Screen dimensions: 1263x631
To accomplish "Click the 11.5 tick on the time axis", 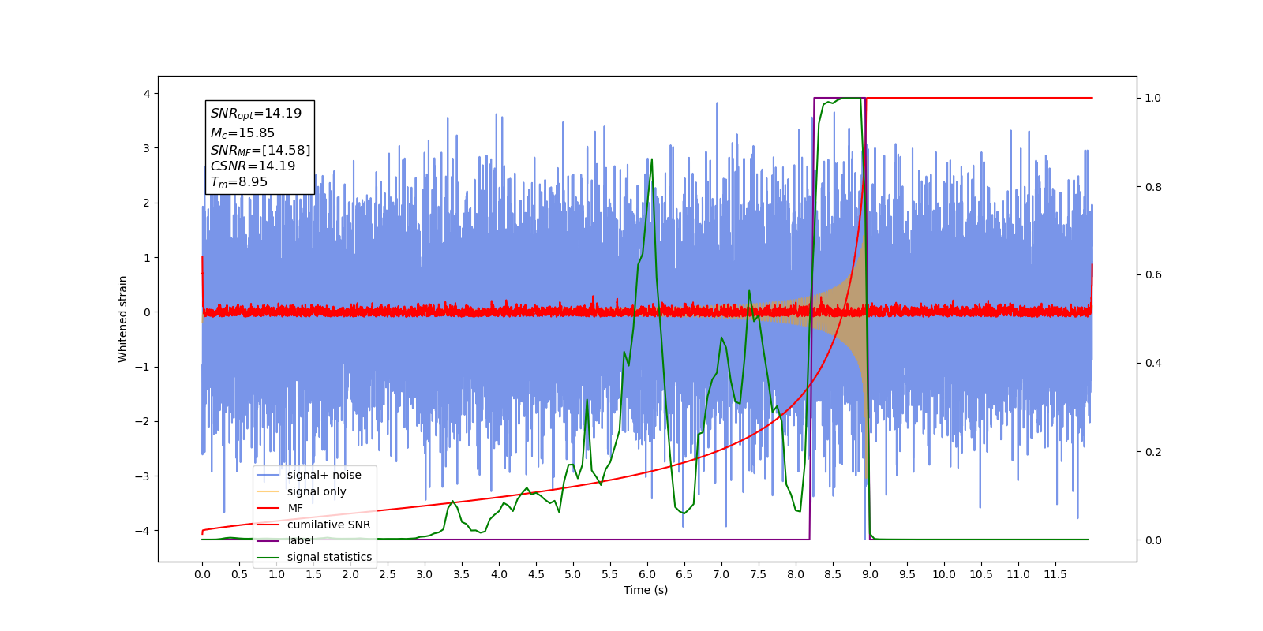I will (1055, 574).
